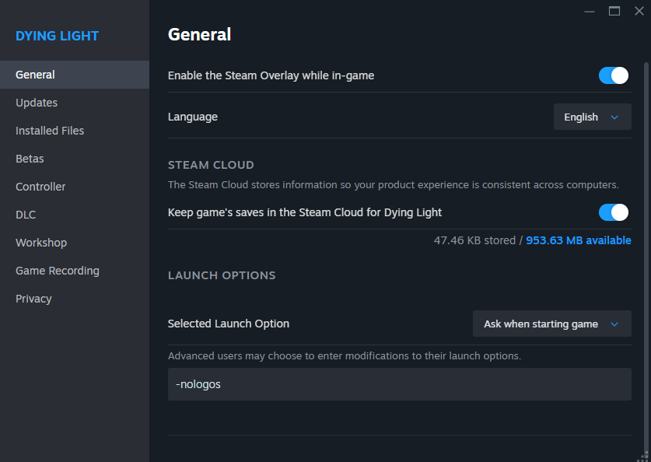Open the Installed Files section
This screenshot has width=651, height=462.
[50, 131]
